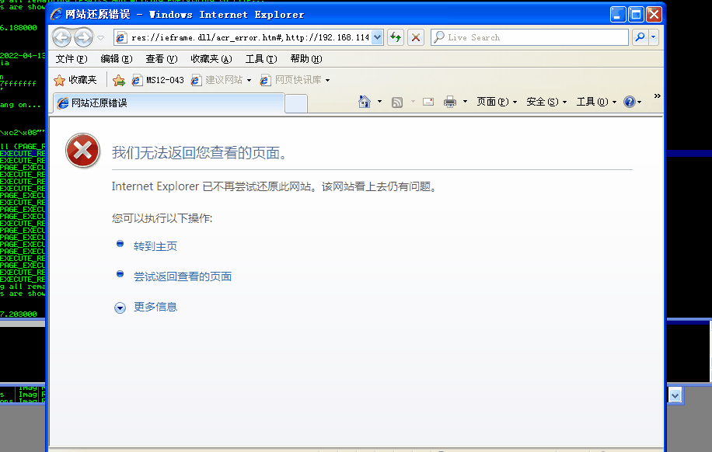Open the recent pages history dropdown
Image resolution: width=712 pixels, height=452 pixels.
(101, 37)
